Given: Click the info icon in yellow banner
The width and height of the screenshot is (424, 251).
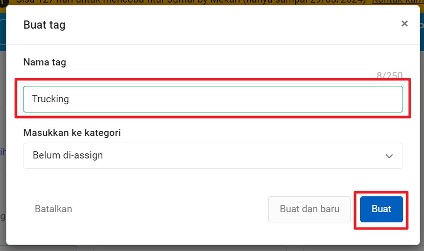Looking at the screenshot, I should click(4, 2).
